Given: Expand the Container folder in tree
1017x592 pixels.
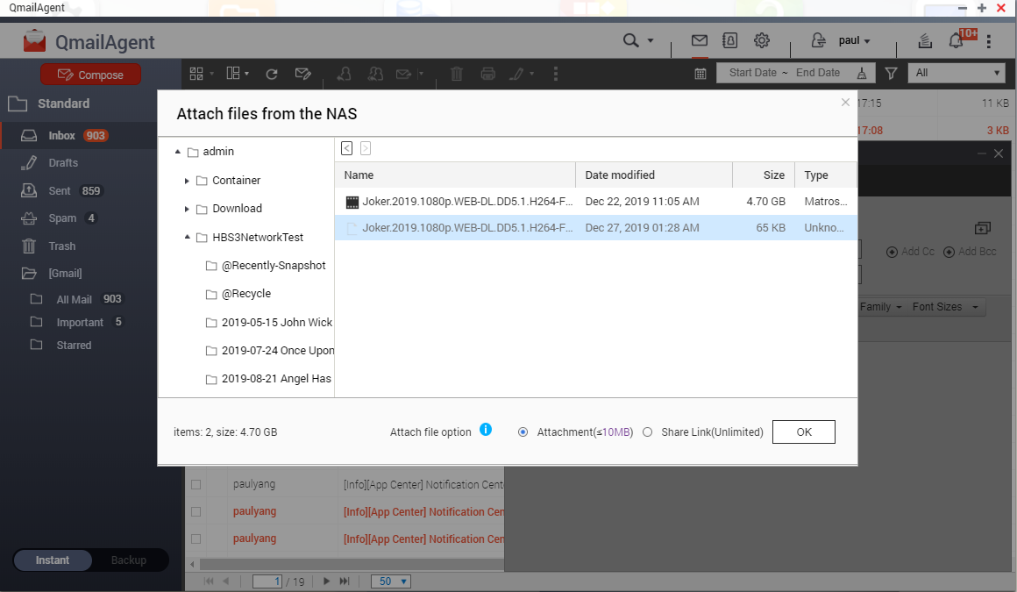Looking at the screenshot, I should tap(188, 181).
